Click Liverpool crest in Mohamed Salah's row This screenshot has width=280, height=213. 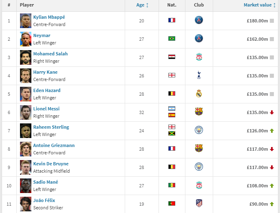[199, 57]
